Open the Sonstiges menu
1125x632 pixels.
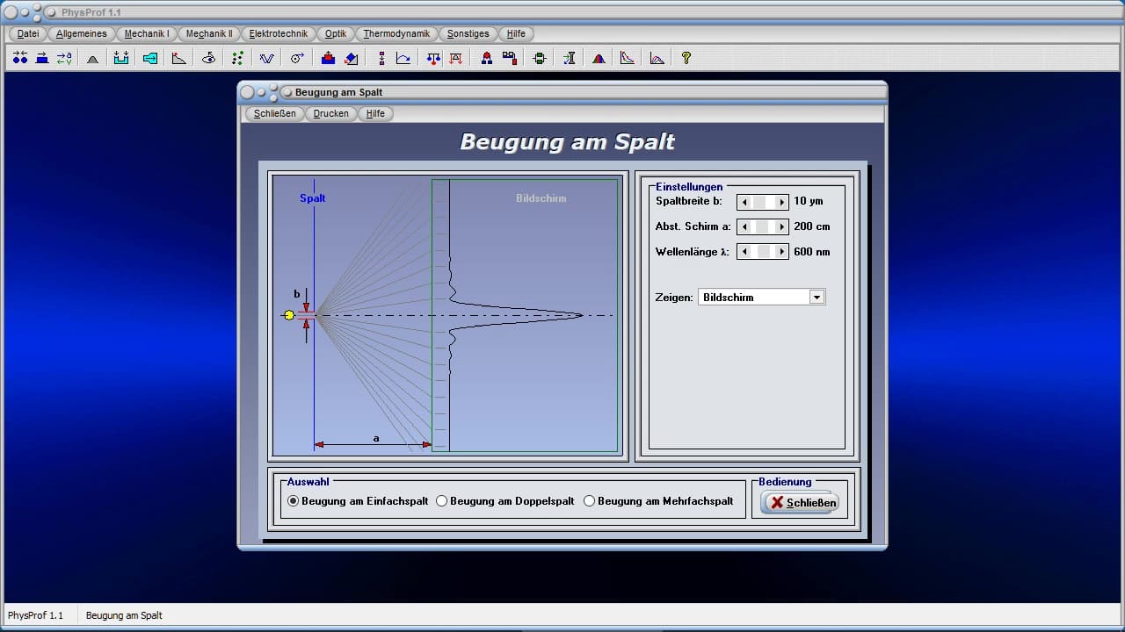point(468,33)
